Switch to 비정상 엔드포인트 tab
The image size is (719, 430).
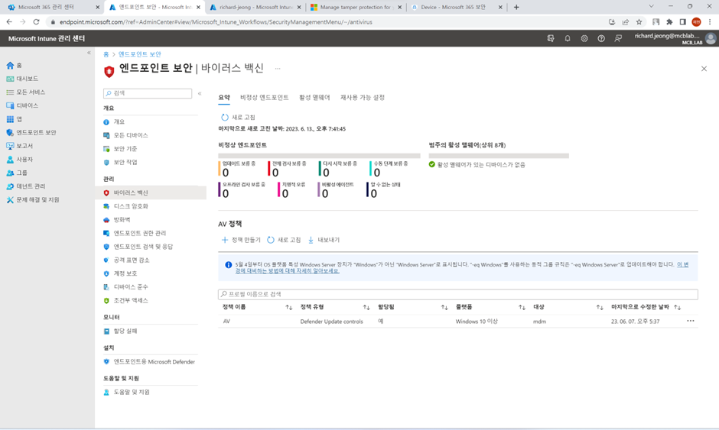[264, 98]
